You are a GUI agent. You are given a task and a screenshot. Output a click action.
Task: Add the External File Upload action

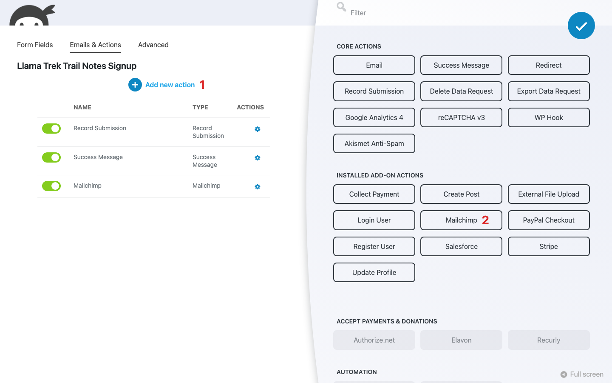tap(549, 194)
